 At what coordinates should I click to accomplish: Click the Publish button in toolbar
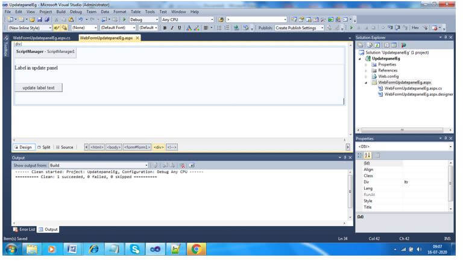pos(265,28)
